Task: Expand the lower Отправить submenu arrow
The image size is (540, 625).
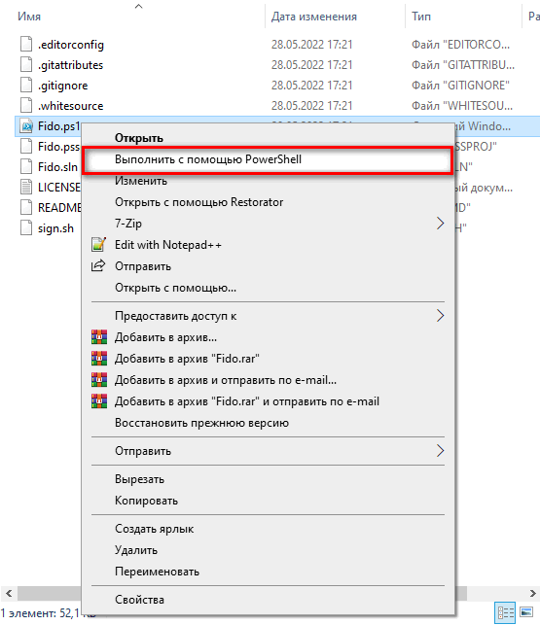Action: coord(440,451)
